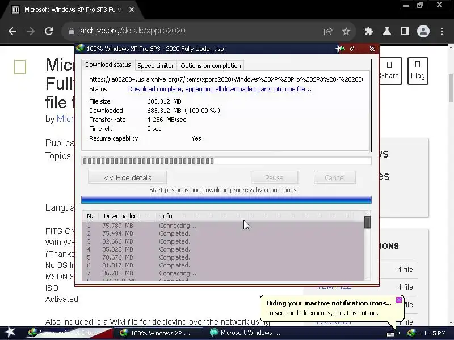Viewport: 454px width, 340px height.
Task: Select the Download status tab
Action: click(108, 65)
